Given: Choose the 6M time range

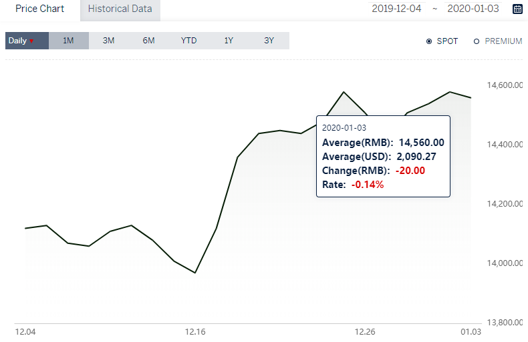Looking at the screenshot, I should [149, 41].
